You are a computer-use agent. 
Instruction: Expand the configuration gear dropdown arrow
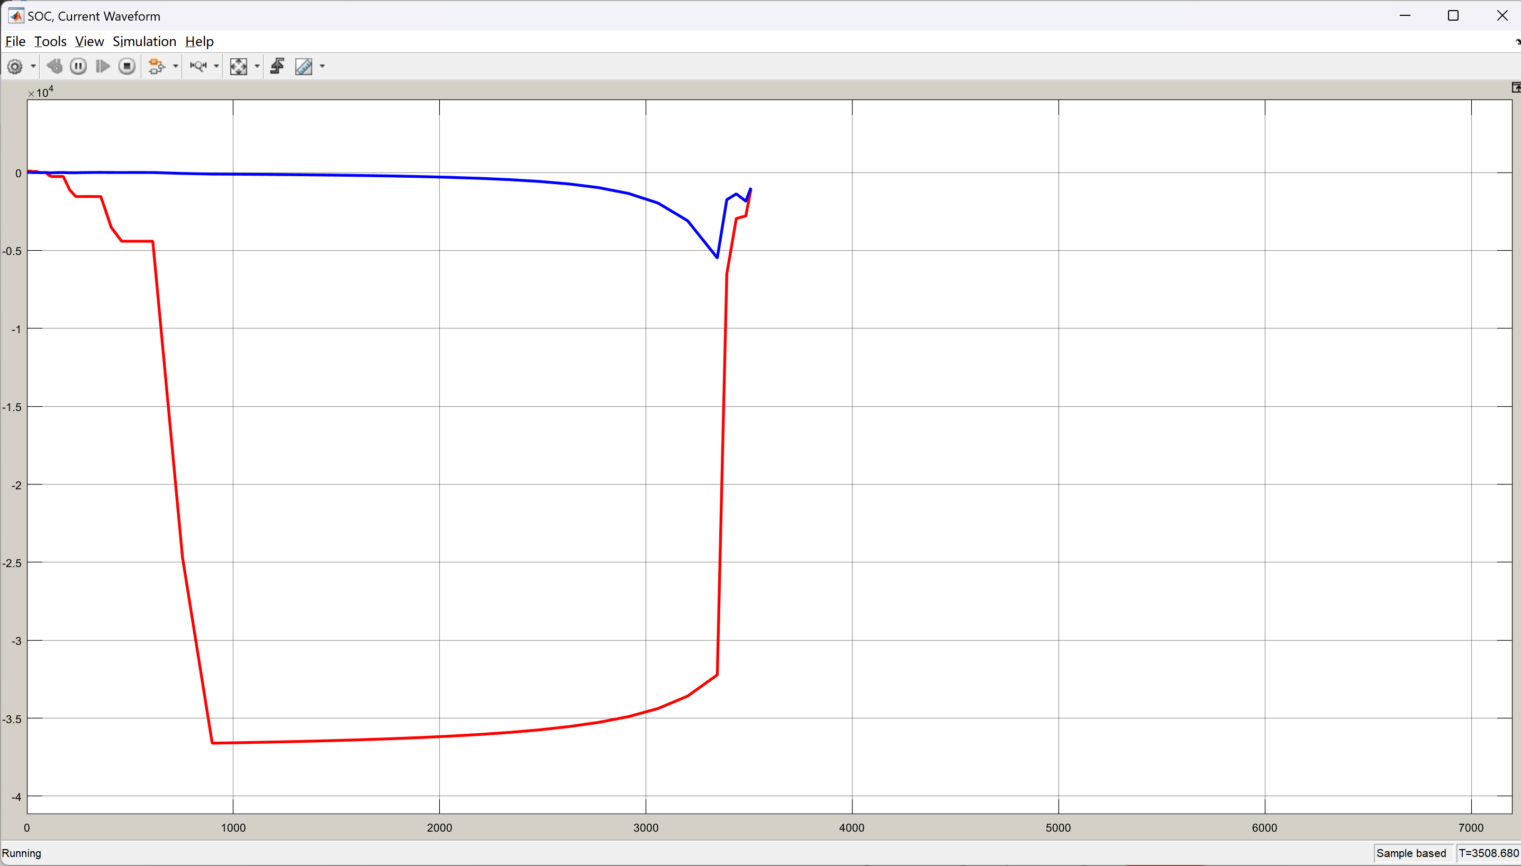tap(33, 66)
